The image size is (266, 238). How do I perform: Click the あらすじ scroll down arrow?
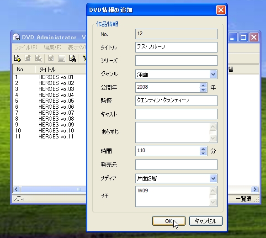pos(213,138)
